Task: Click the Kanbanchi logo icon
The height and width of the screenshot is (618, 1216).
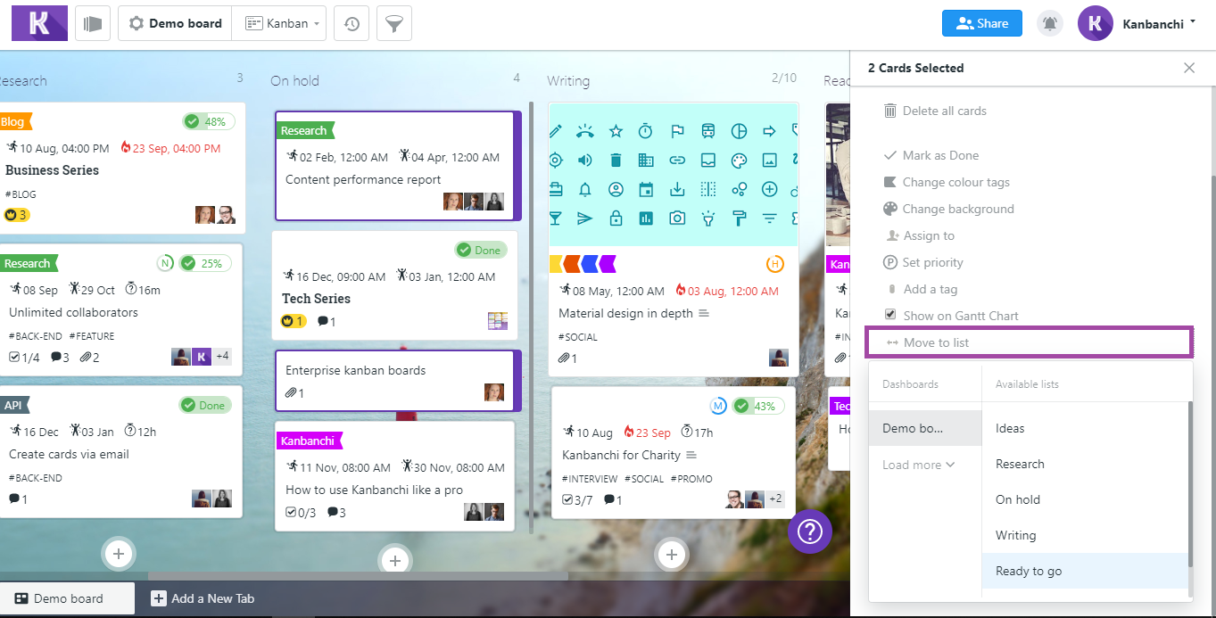Action: click(x=39, y=23)
